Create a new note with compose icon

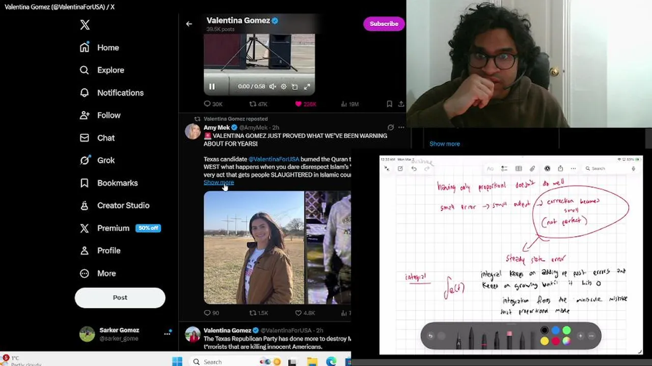tap(400, 169)
